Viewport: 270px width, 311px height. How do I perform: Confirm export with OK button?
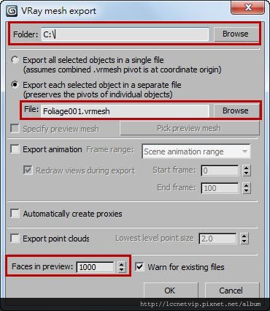click(171, 291)
